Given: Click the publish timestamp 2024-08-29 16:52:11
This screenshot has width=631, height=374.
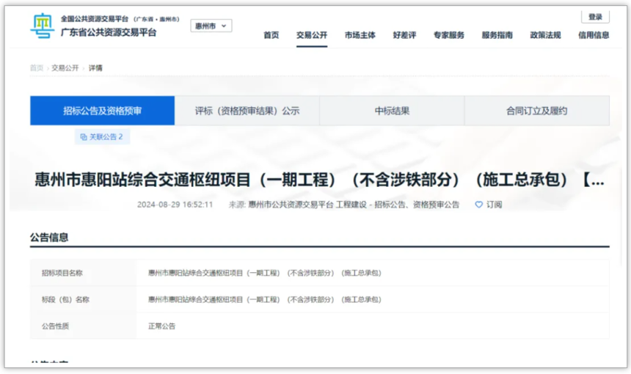Looking at the screenshot, I should 175,205.
